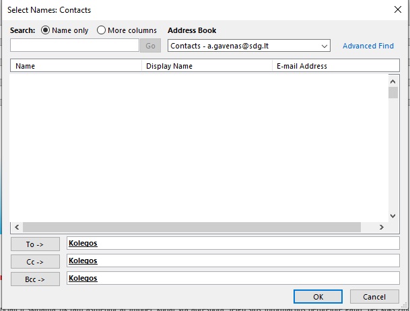Click the horizontal scroll left arrow

[16, 227]
